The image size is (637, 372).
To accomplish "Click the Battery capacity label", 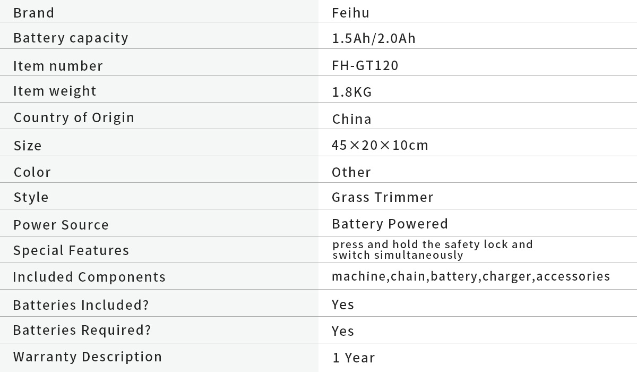I will click(x=71, y=38).
